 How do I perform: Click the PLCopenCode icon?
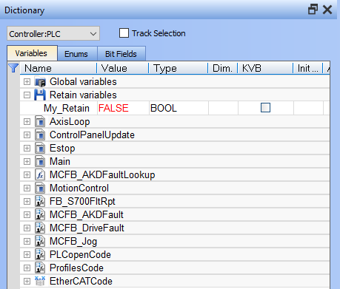[40, 255]
